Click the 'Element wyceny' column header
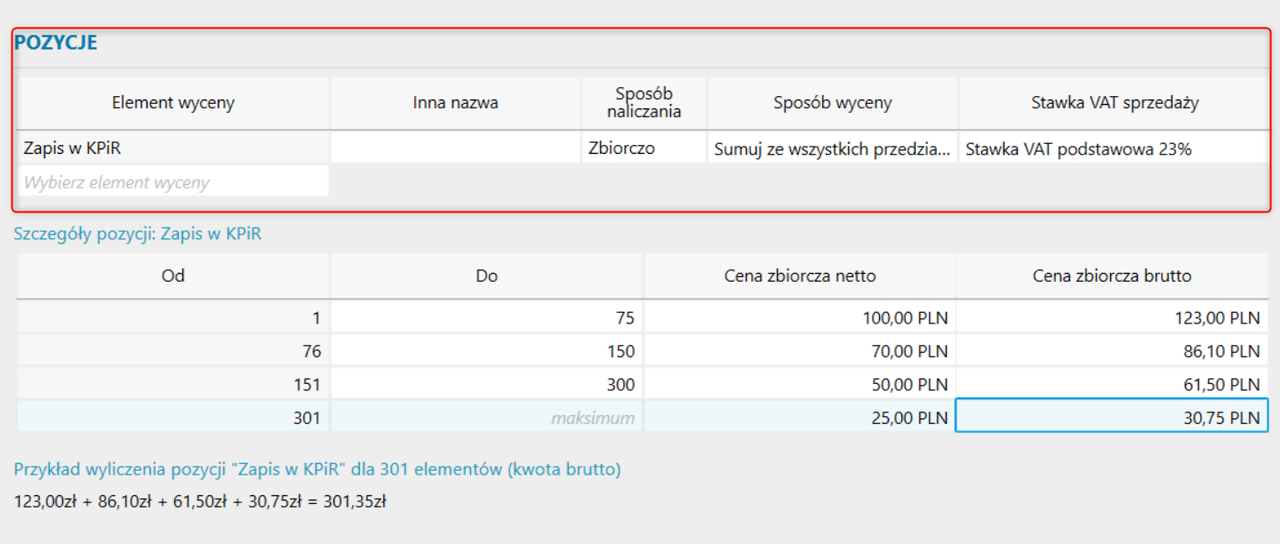Image resolution: width=1280 pixels, height=544 pixels. point(173,102)
